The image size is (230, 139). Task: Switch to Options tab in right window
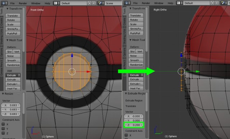click(x=125, y=52)
